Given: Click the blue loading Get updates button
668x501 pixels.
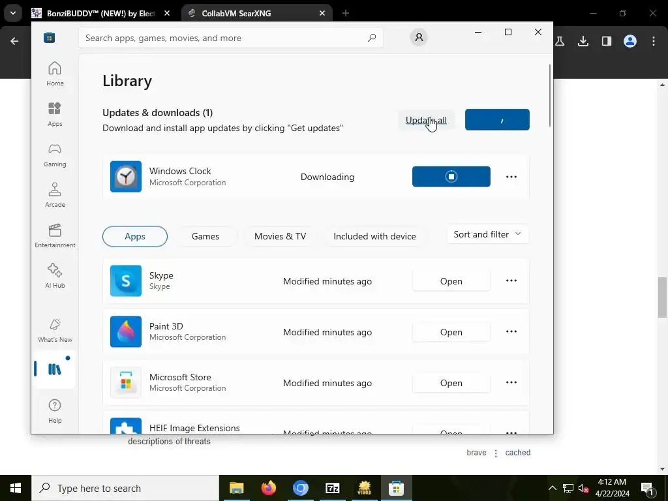Looking at the screenshot, I should pyautogui.click(x=497, y=120).
